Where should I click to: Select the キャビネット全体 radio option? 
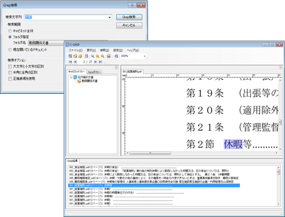(x=10, y=31)
